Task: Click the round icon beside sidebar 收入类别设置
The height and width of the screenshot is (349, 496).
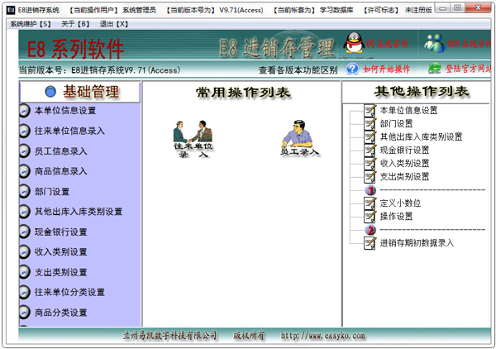Action: click(x=25, y=252)
